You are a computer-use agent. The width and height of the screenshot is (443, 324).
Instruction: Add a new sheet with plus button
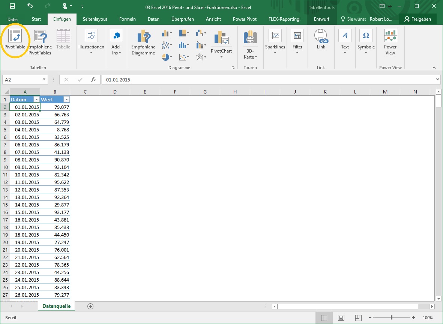[x=90, y=306]
